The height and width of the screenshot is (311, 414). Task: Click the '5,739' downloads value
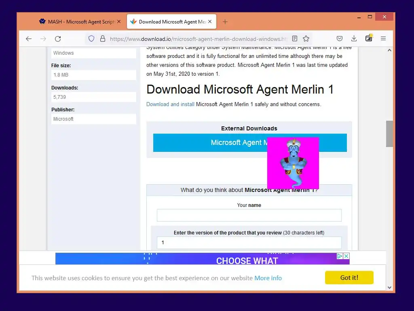click(x=94, y=97)
